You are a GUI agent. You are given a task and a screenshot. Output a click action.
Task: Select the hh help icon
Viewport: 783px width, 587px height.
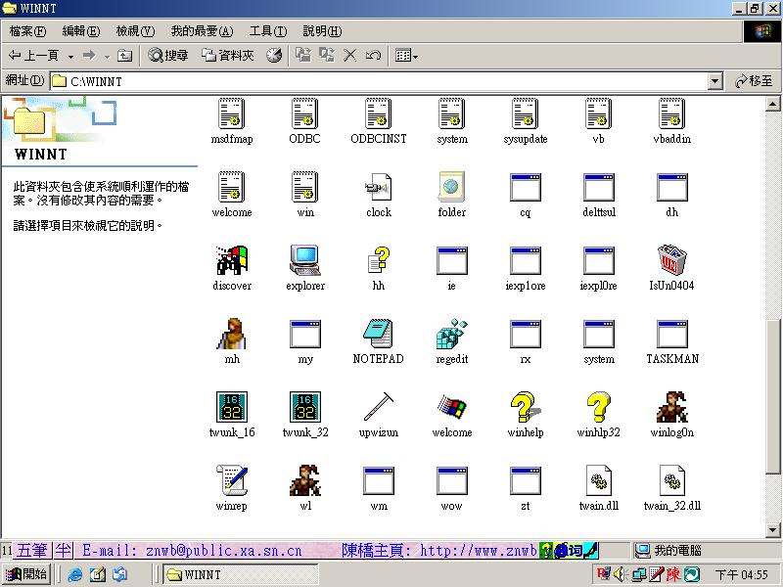pos(379,260)
